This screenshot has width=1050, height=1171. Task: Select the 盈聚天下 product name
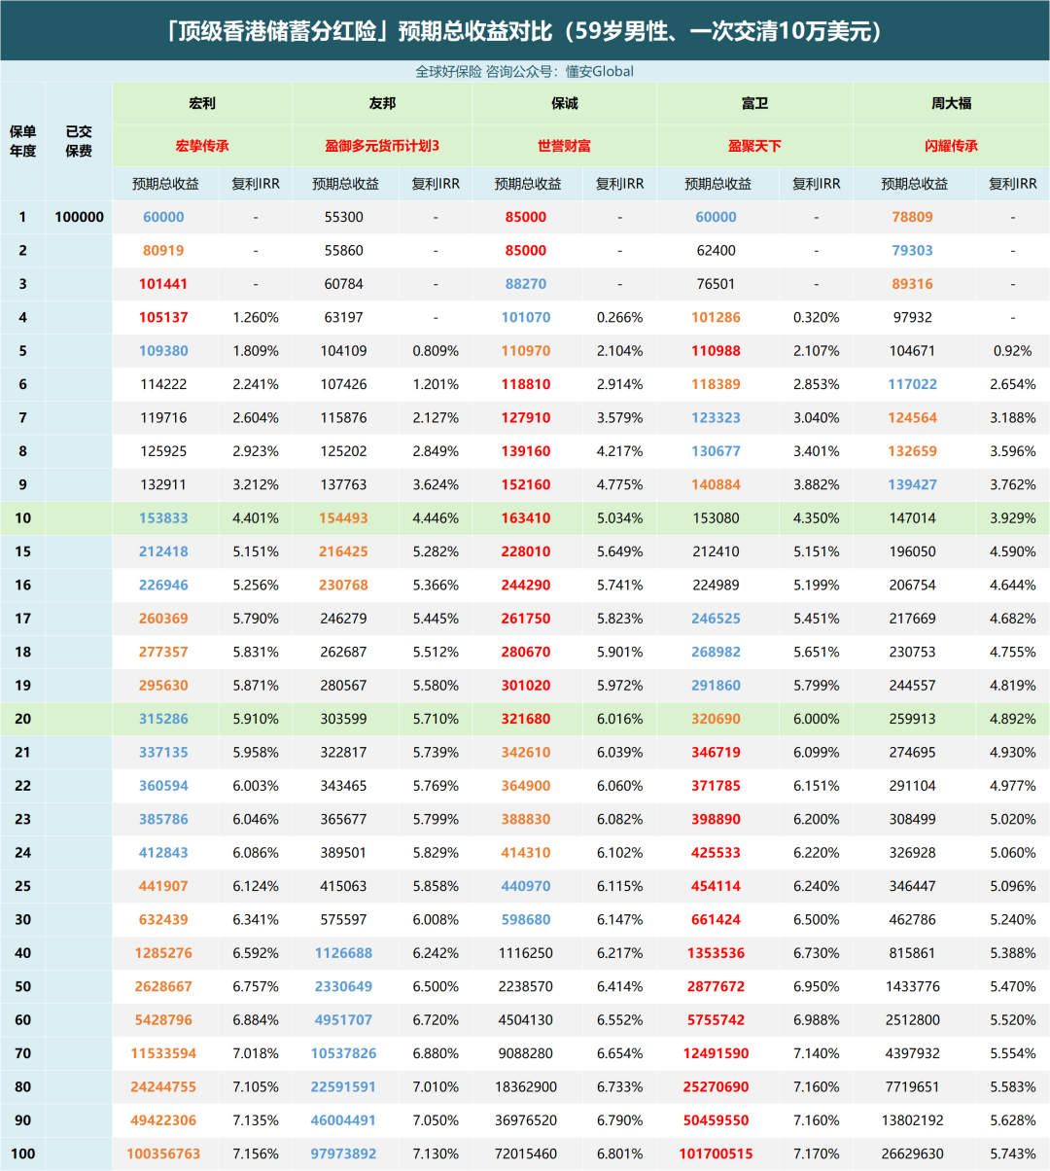[x=754, y=146]
